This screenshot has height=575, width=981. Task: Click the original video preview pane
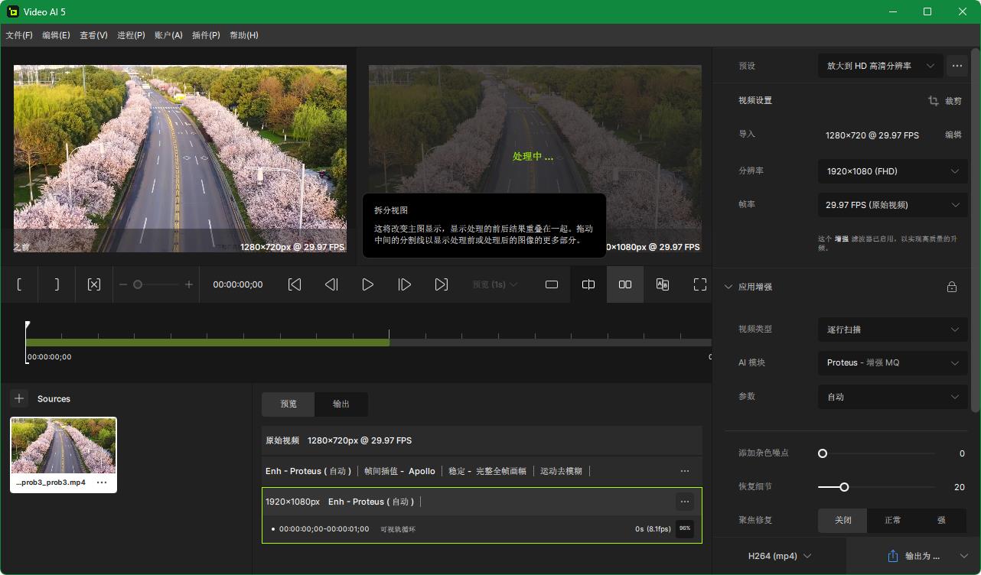(180, 158)
